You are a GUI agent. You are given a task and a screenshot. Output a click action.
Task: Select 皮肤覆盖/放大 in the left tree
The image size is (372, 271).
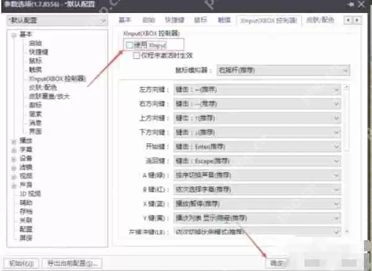49,96
